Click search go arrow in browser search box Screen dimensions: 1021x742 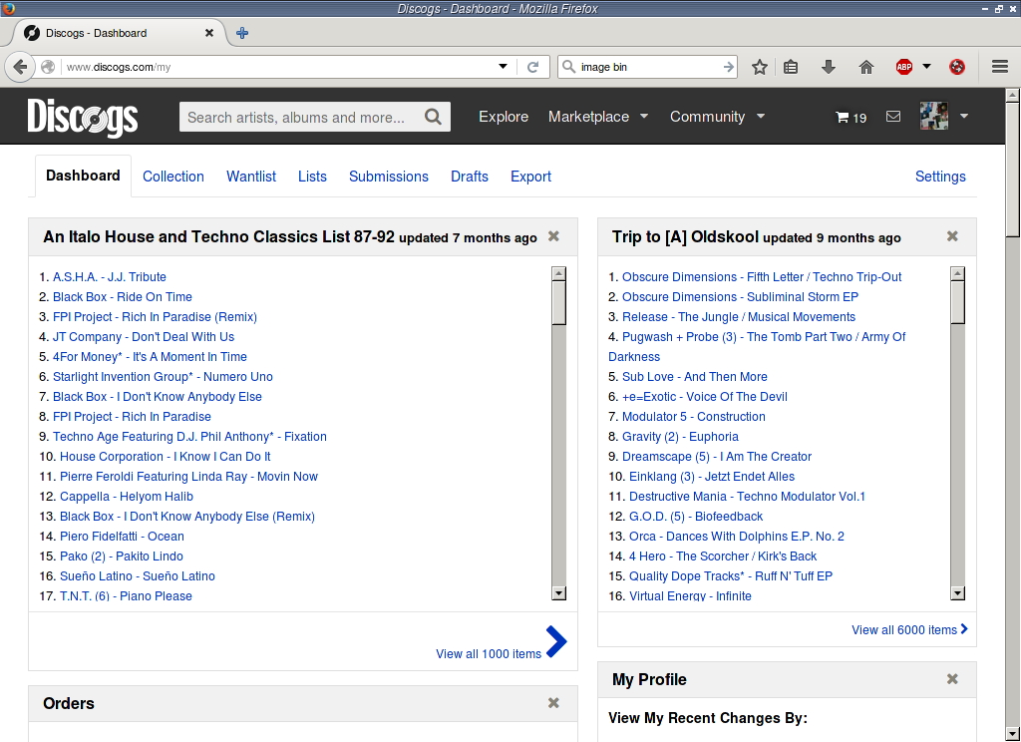click(x=729, y=67)
